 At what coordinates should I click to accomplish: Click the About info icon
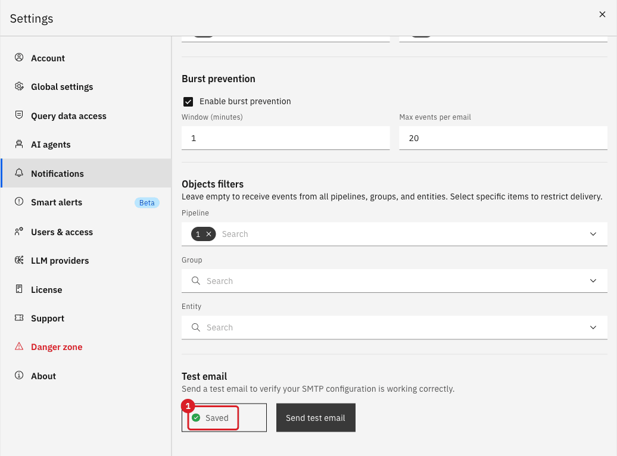(19, 376)
